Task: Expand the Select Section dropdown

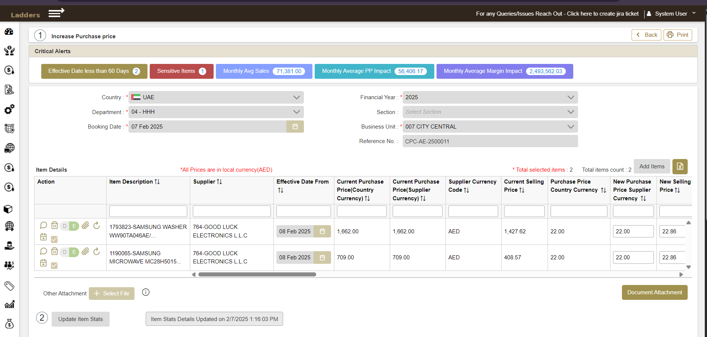Action: (490, 112)
